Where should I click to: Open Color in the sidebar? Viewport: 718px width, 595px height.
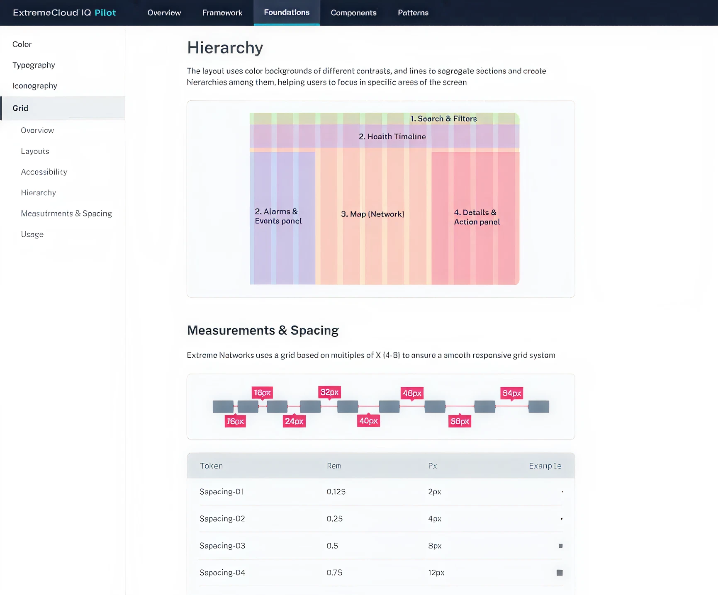tap(22, 44)
